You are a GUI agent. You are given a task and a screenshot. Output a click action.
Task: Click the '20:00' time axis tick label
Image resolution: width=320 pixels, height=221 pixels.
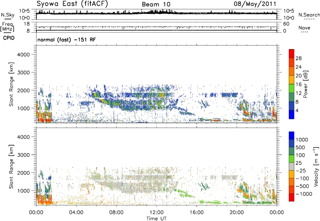coord(236,213)
